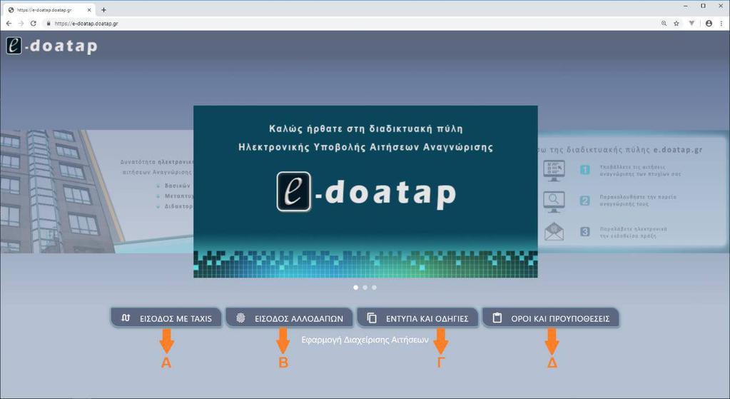Click the central welcome slide banner

pyautogui.click(x=365, y=192)
